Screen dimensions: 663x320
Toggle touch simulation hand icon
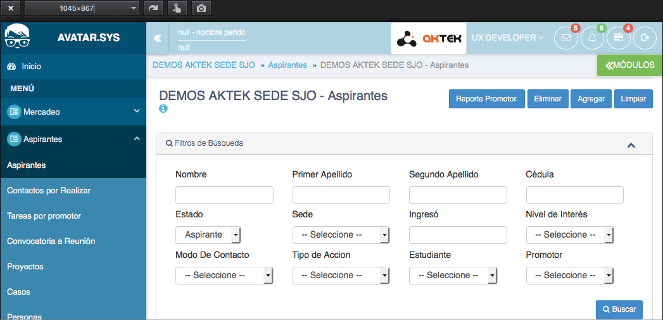pyautogui.click(x=177, y=8)
